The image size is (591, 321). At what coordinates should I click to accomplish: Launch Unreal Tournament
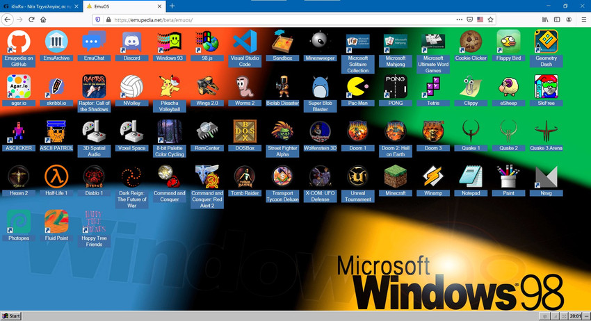click(357, 176)
